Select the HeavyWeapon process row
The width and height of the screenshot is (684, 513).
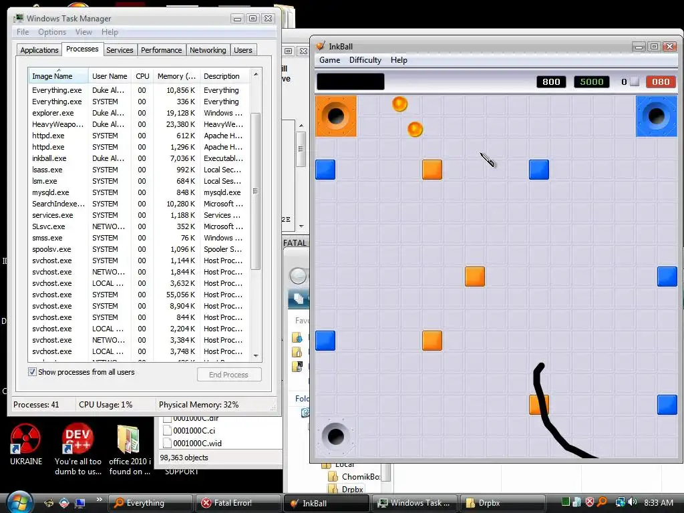pyautogui.click(x=139, y=124)
